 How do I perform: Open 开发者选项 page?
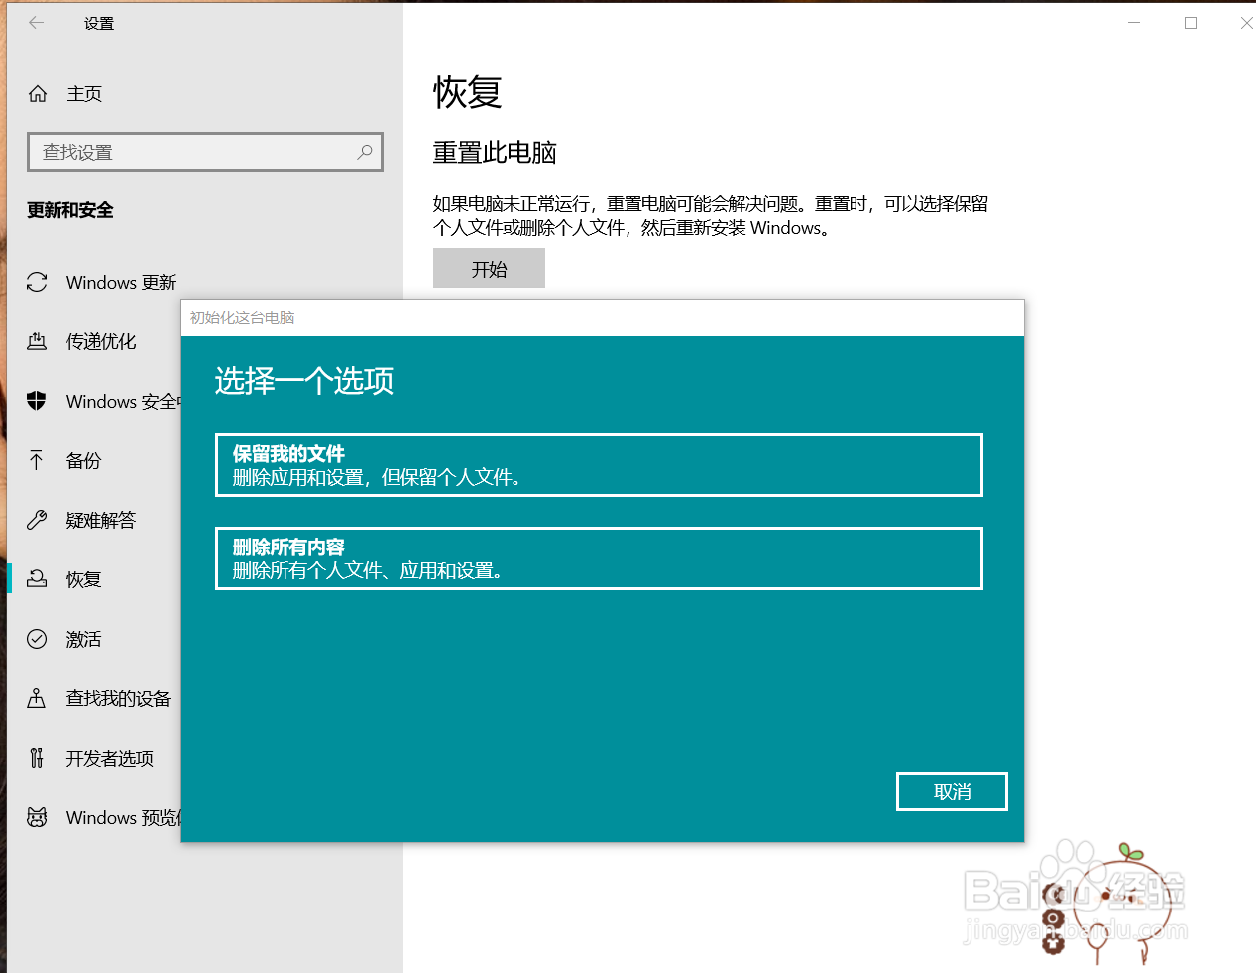point(110,758)
